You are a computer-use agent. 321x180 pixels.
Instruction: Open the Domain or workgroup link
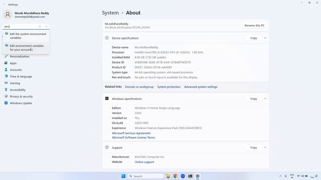click(x=139, y=87)
